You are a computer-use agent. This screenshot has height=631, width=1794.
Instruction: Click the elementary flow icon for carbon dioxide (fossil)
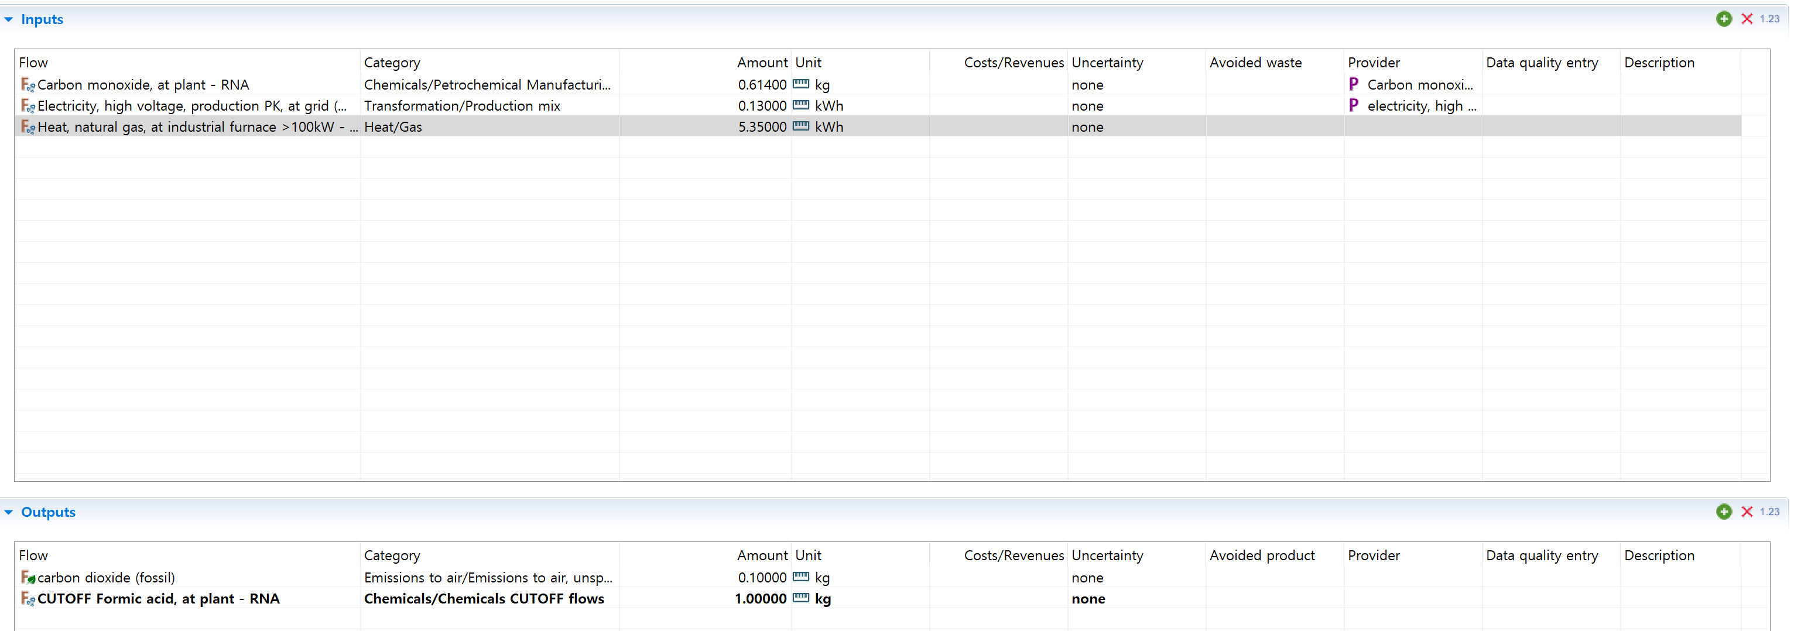pyautogui.click(x=28, y=577)
